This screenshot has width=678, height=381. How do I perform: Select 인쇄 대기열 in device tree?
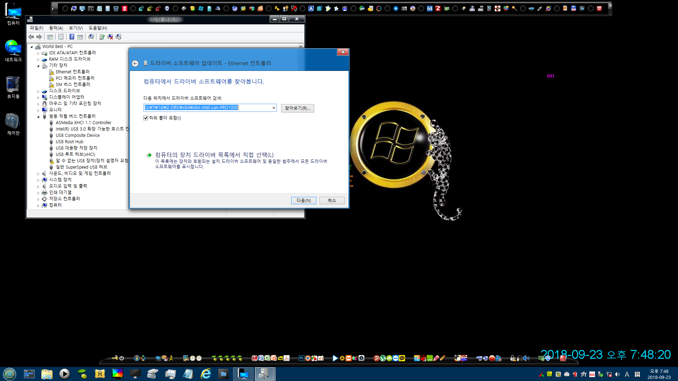click(x=60, y=193)
